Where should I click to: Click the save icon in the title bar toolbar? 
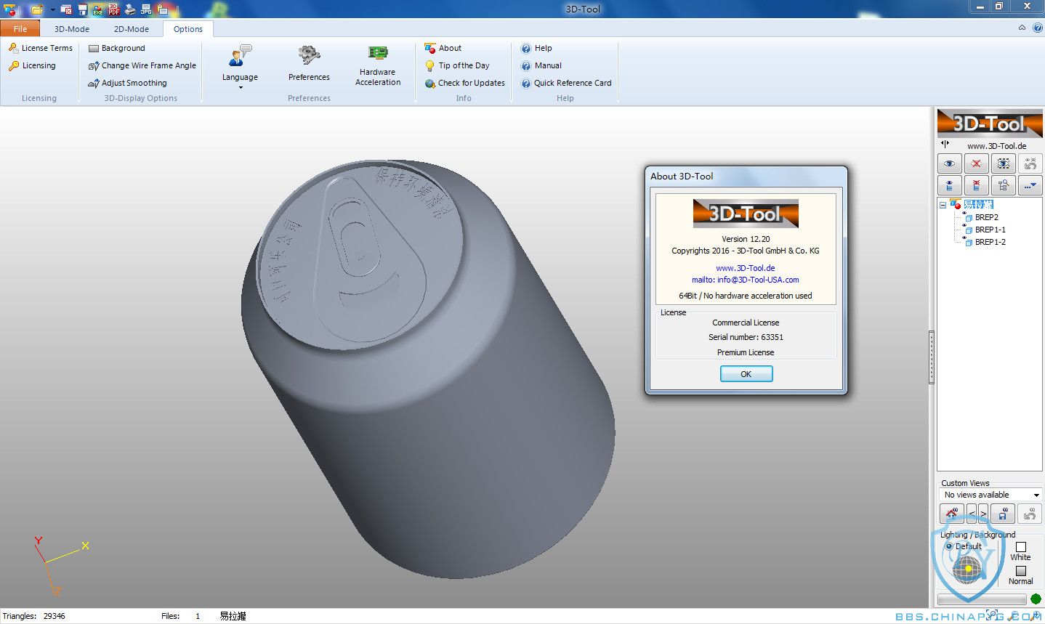[x=82, y=9]
